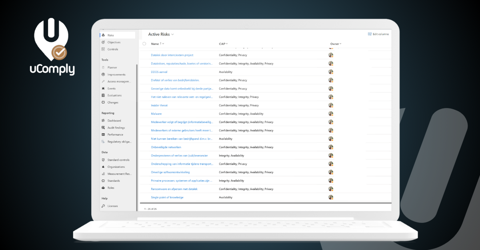This screenshot has height=250, width=480.
Task: Click the Performance icon under Reporting
Action: point(103,134)
